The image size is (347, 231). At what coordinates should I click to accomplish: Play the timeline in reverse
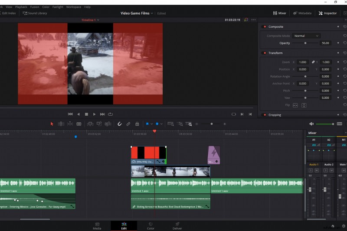[79, 114]
